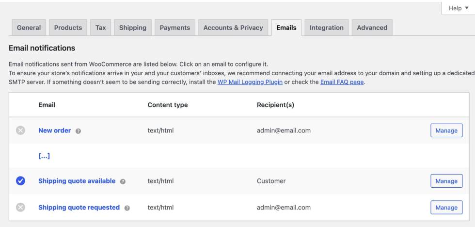Open the Products tab

click(68, 28)
